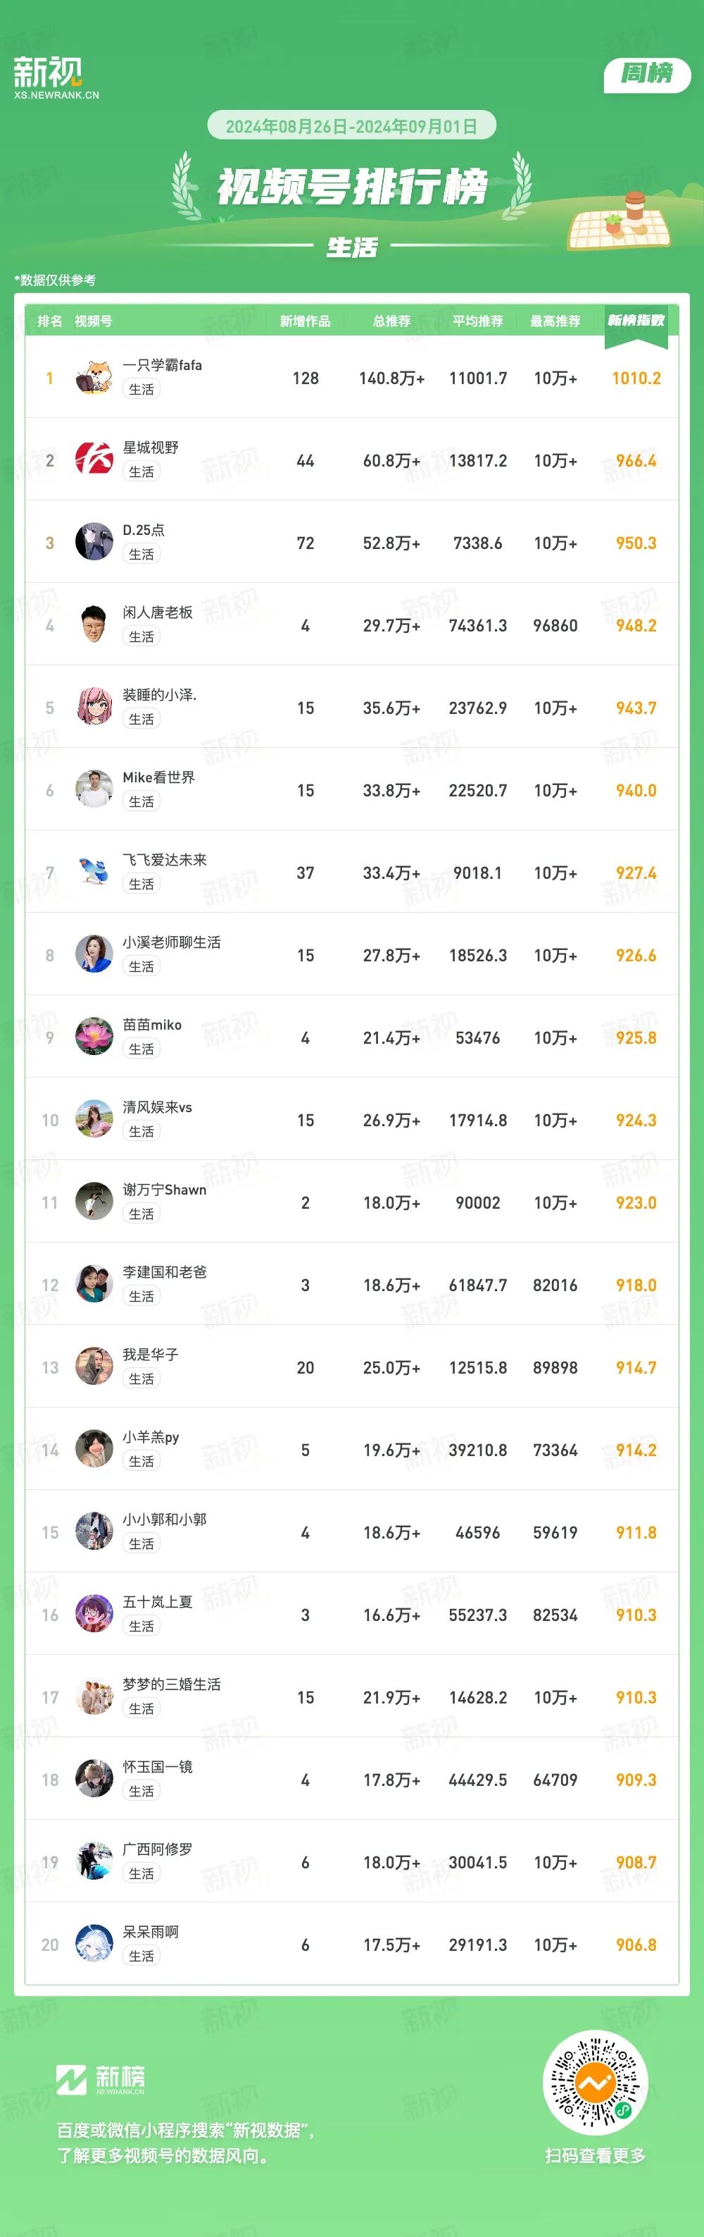Click the date range 2024年08月26日-2024年09月01日 pill
The height and width of the screenshot is (2237, 704).
[351, 126]
